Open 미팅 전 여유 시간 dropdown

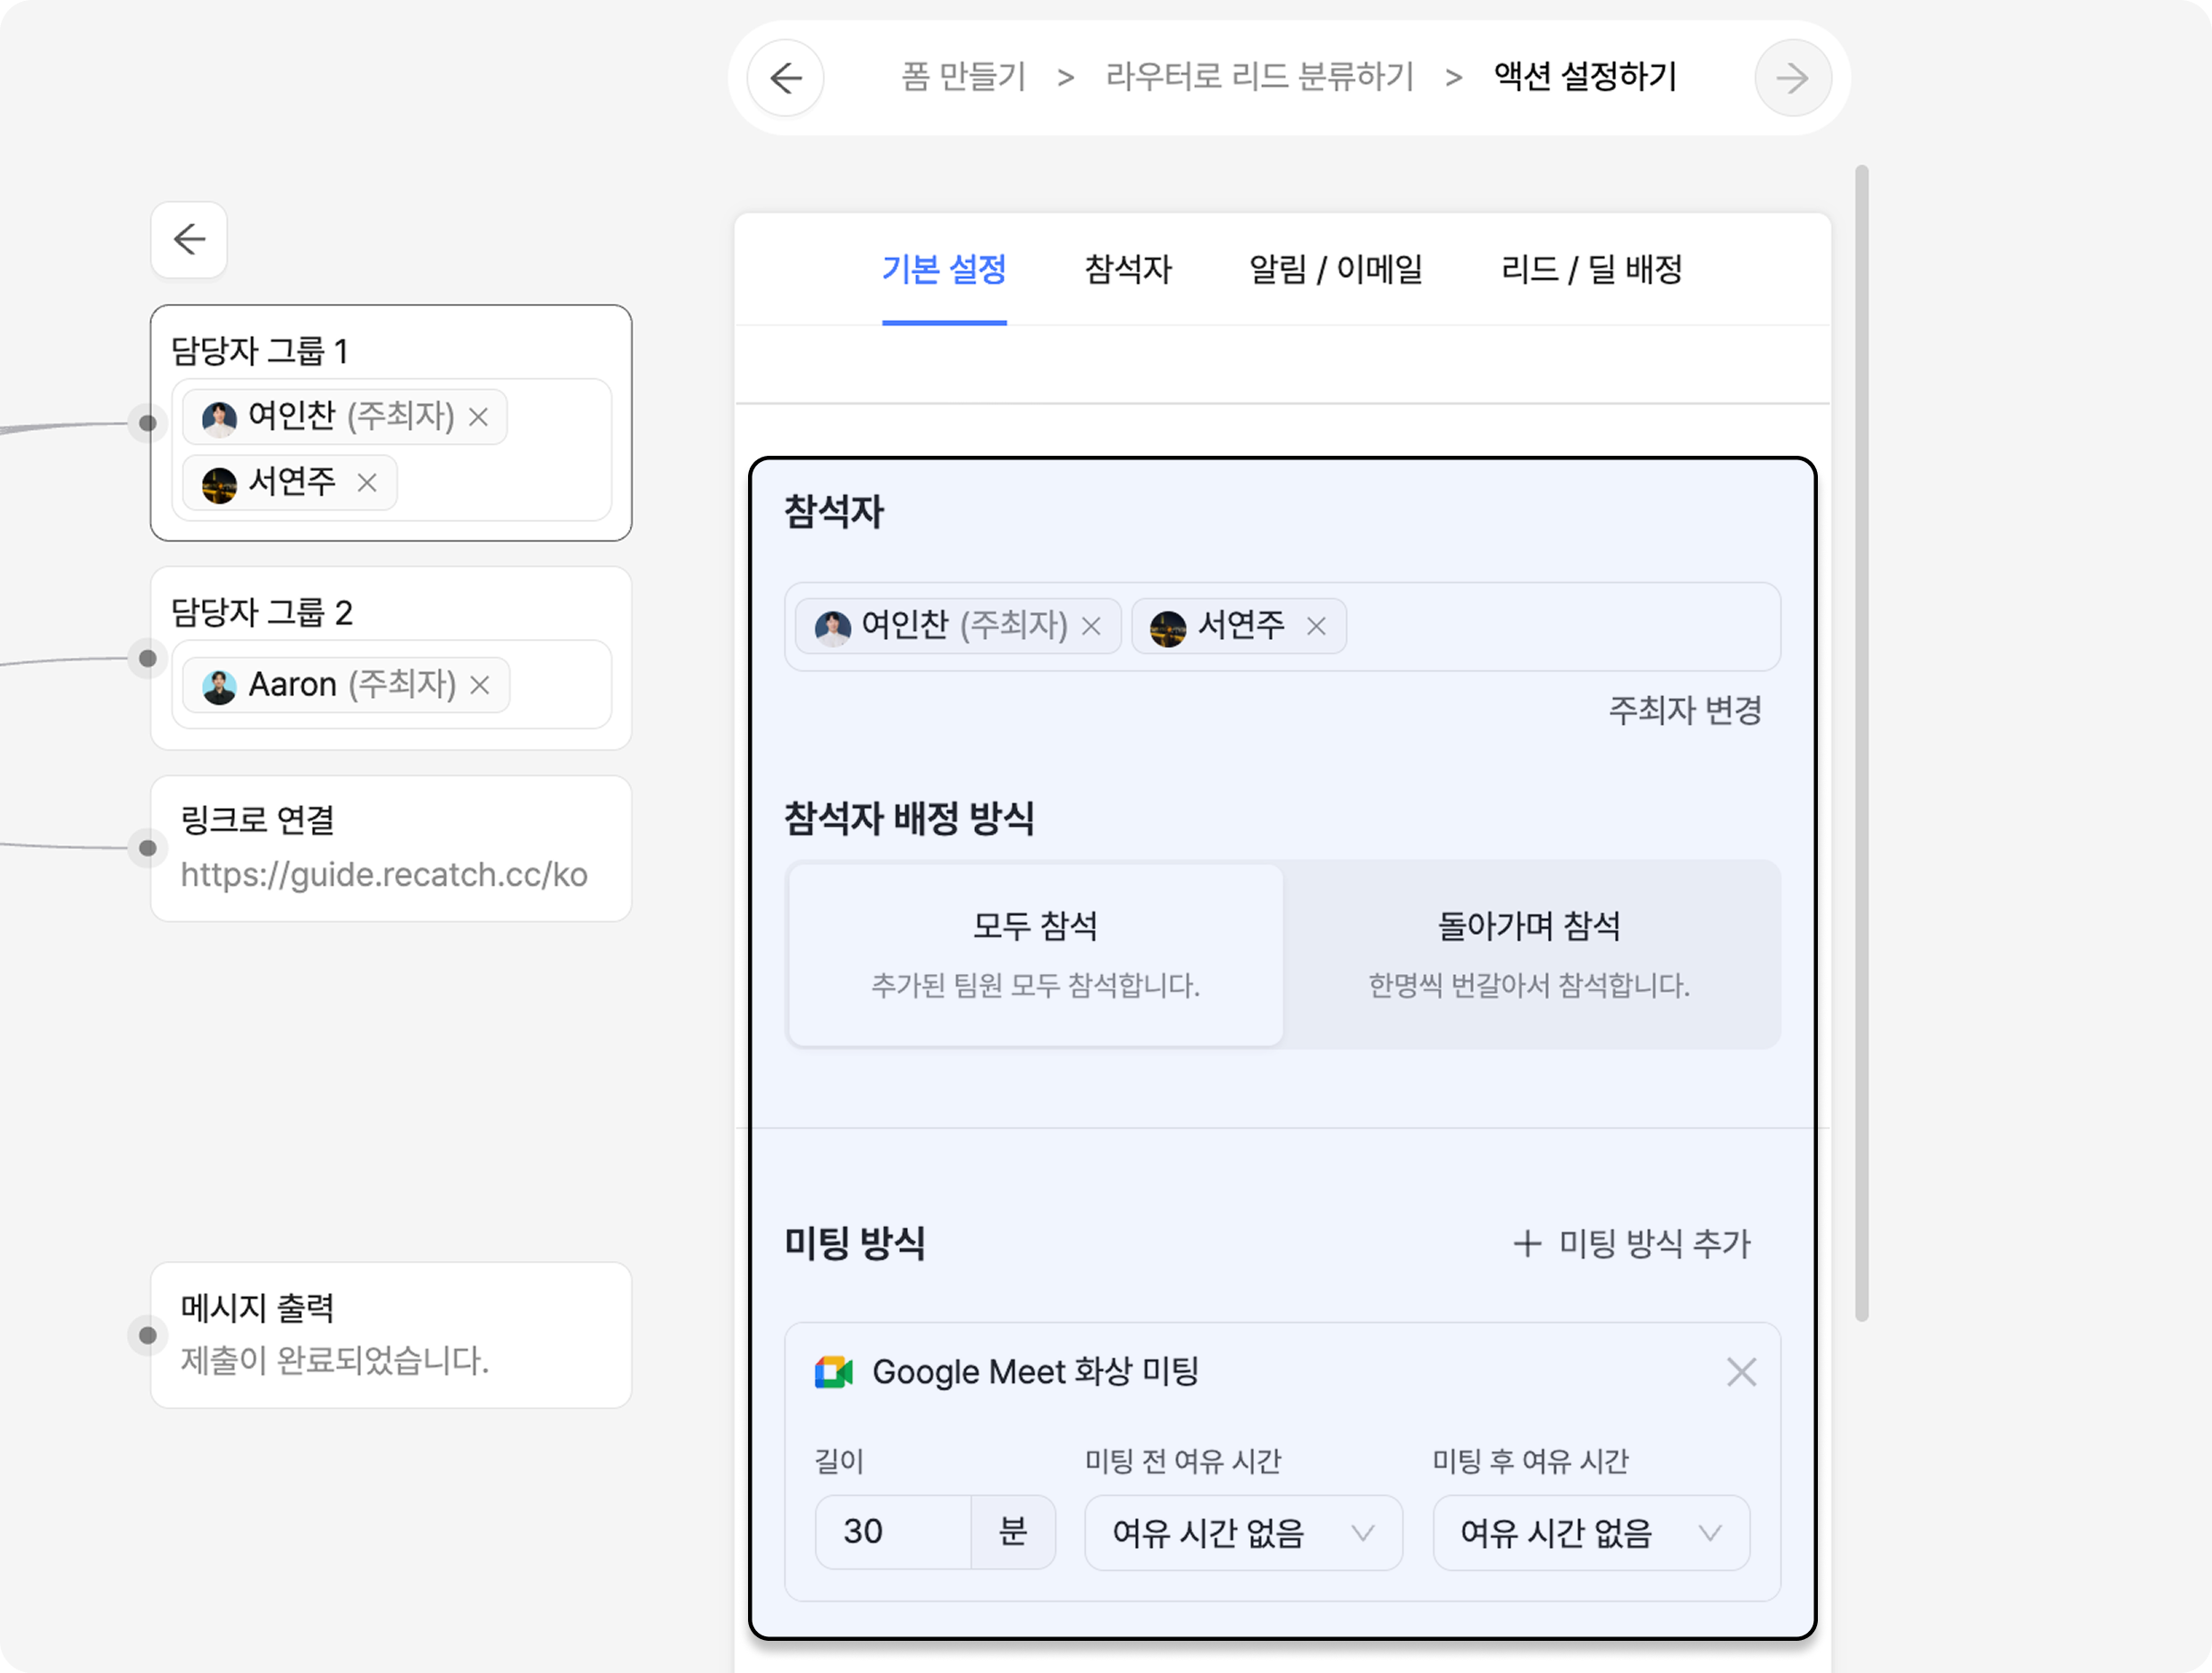[x=1242, y=1532]
